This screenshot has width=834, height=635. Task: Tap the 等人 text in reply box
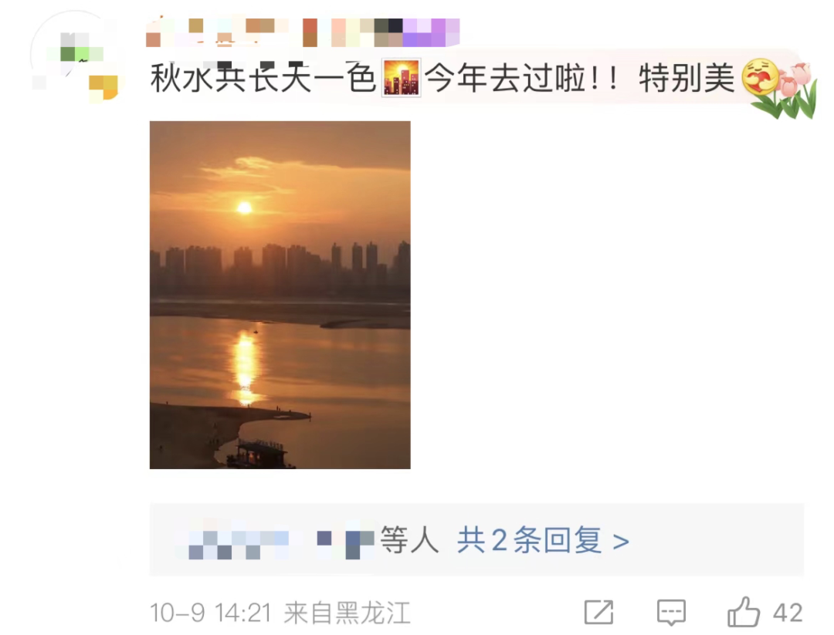(409, 540)
